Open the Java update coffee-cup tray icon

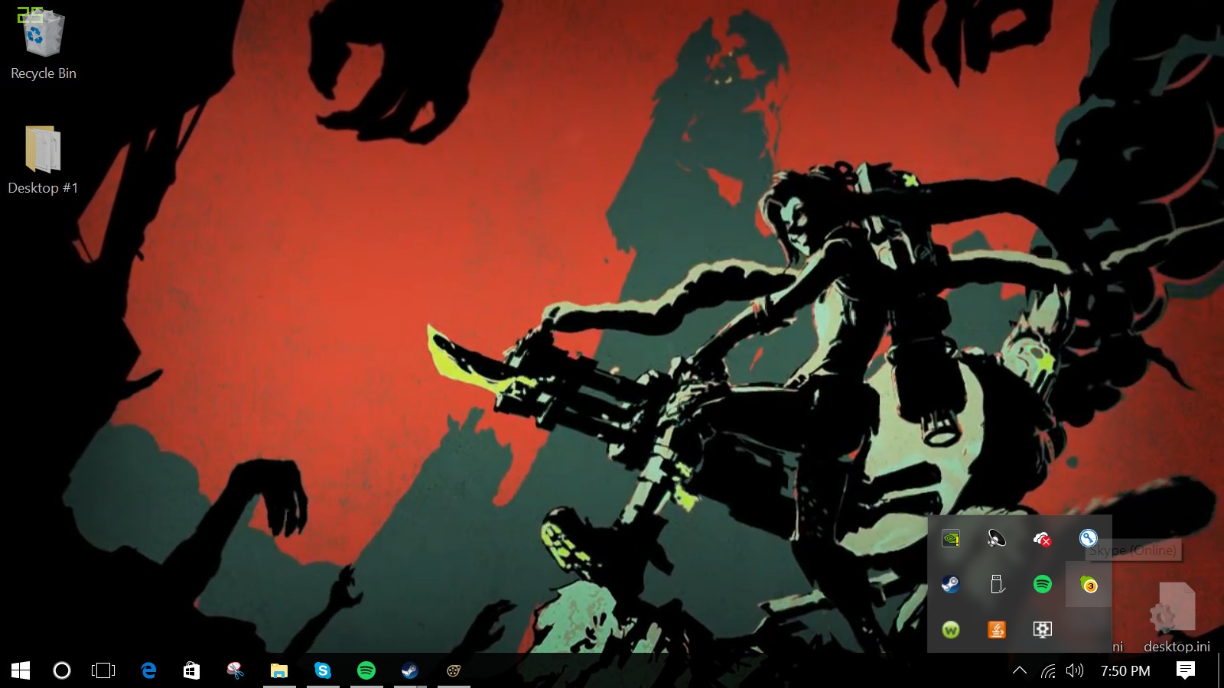point(996,631)
